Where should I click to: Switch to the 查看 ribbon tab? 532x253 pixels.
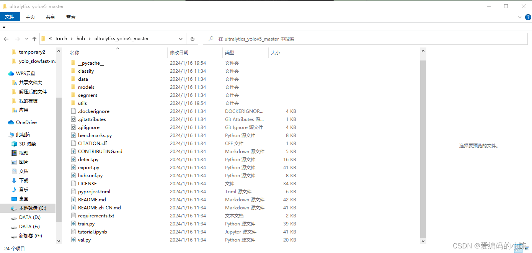click(x=70, y=17)
